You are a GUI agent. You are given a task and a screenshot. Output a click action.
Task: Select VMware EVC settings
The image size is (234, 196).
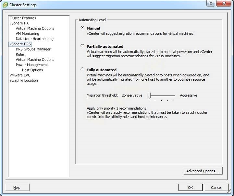20,75
